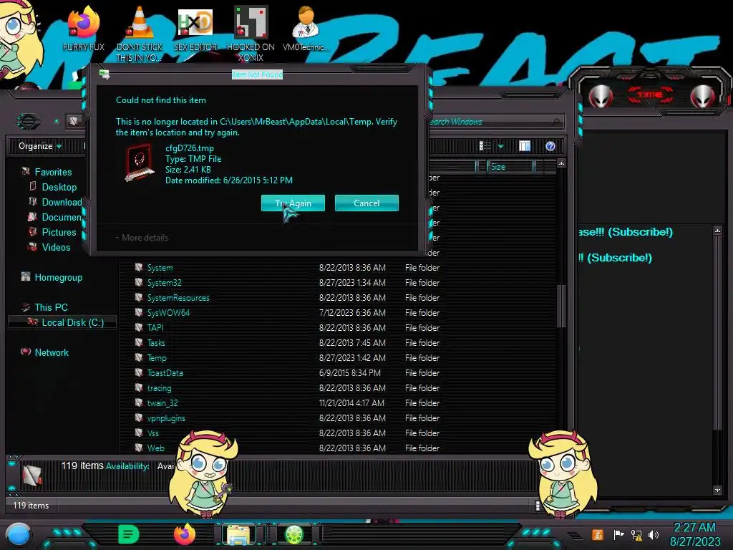733x550 pixels.
Task: Open Videos in the navigation pane
Action: (x=56, y=247)
